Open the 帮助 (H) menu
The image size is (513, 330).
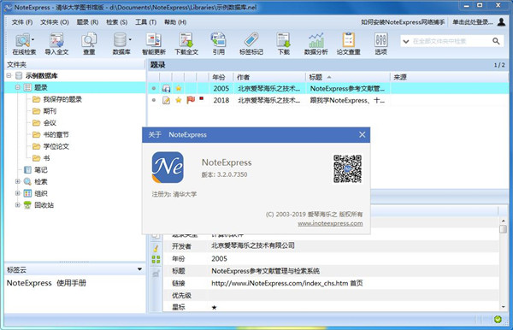(175, 22)
